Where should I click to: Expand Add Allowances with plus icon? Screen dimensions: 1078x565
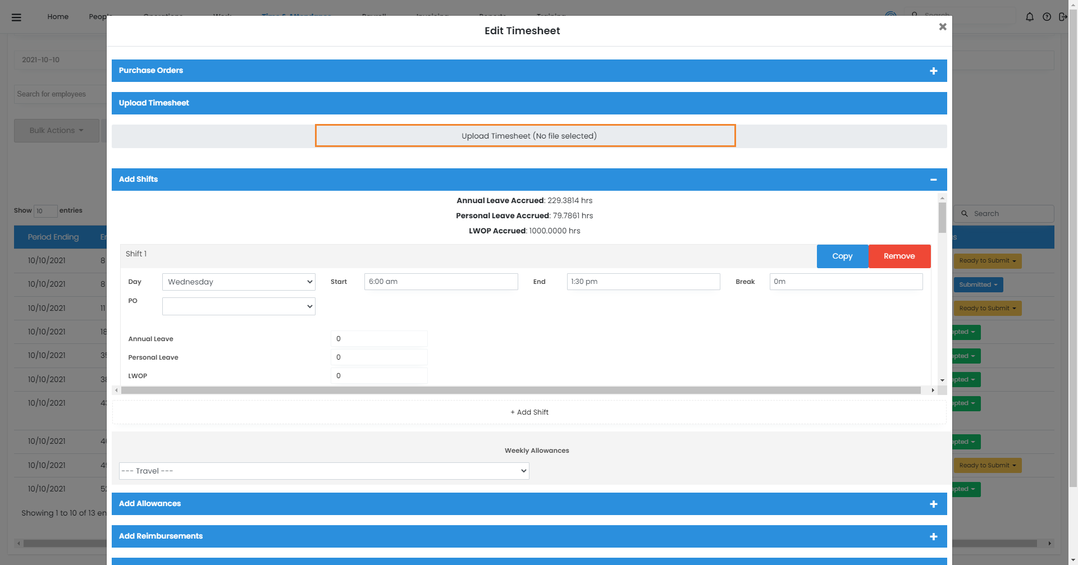click(x=933, y=504)
